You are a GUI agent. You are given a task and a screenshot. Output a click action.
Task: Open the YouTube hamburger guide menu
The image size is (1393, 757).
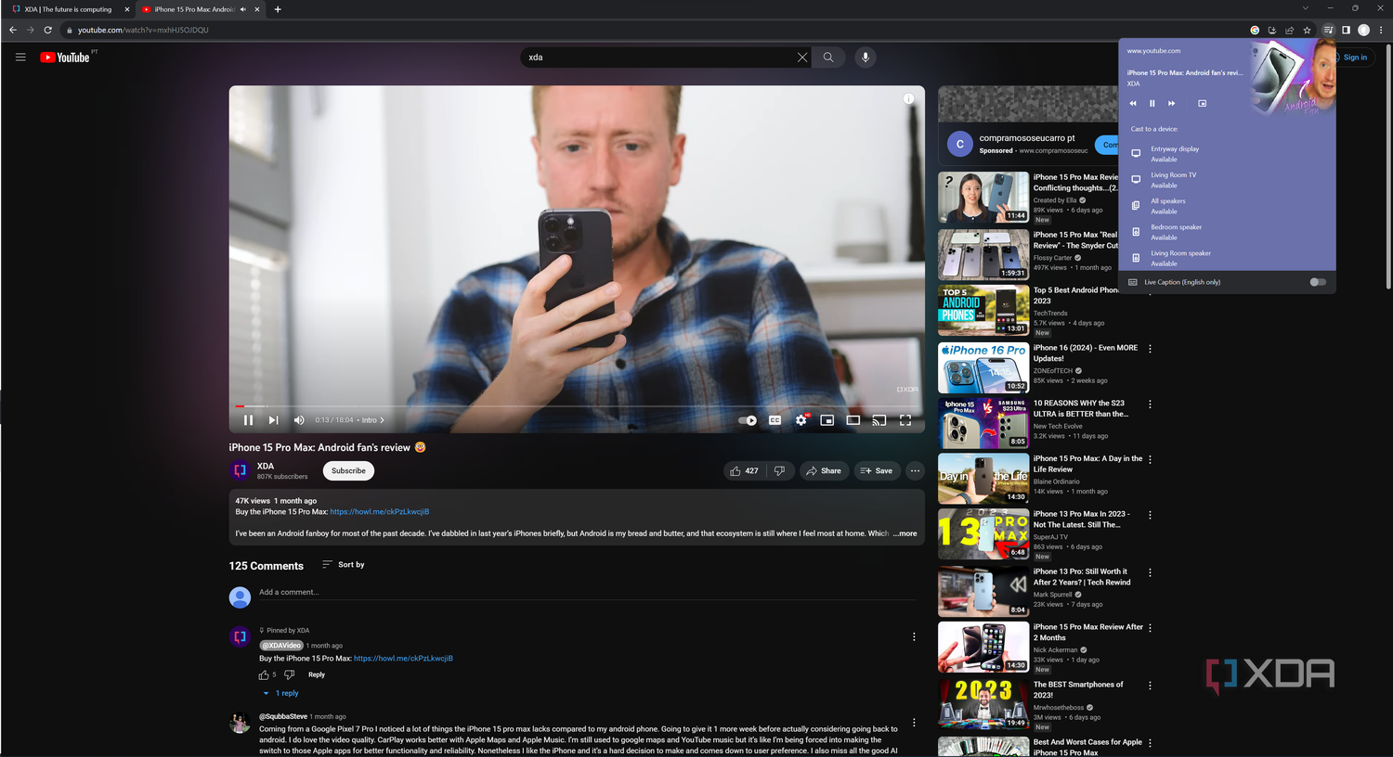[20, 57]
